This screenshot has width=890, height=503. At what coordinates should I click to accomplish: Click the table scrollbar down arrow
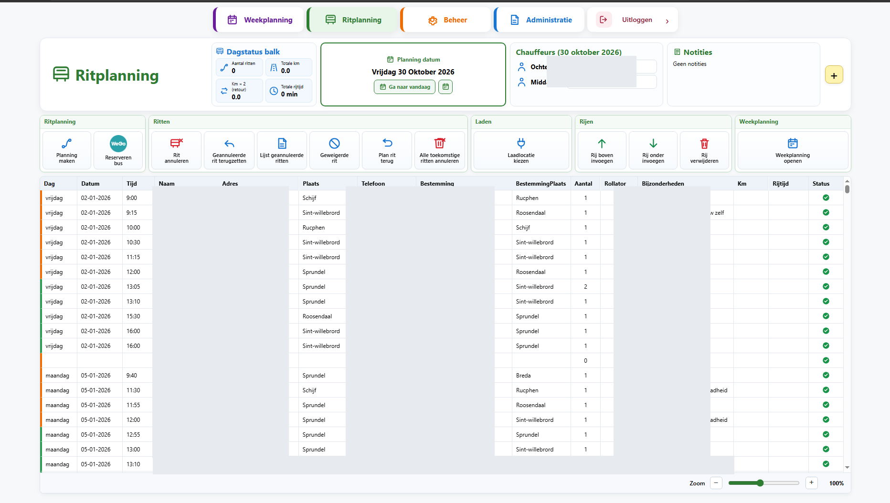click(847, 467)
